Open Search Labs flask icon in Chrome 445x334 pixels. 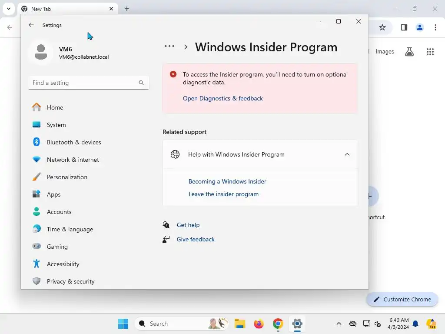[x=409, y=52]
